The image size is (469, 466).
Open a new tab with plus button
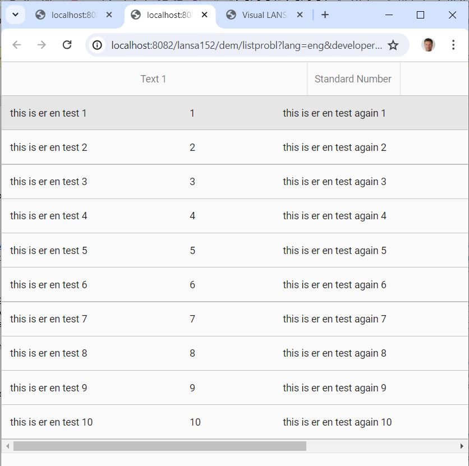click(x=325, y=15)
